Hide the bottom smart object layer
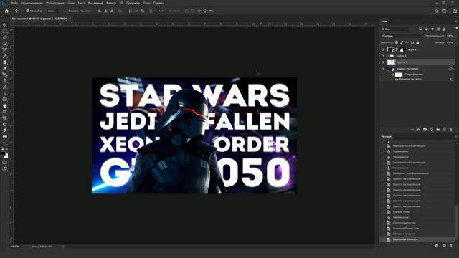The height and width of the screenshot is (258, 459). click(x=383, y=69)
